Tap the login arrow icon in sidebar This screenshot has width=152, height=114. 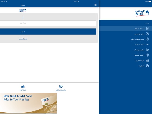click(x=147, y=28)
